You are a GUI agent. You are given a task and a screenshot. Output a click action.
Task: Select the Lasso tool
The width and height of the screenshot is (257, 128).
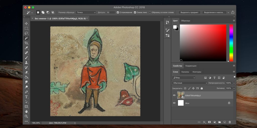click(x=26, y=33)
